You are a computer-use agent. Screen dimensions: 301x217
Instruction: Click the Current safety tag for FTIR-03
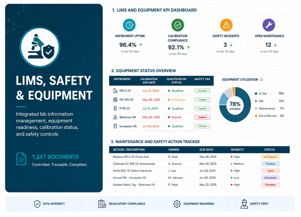202,108
